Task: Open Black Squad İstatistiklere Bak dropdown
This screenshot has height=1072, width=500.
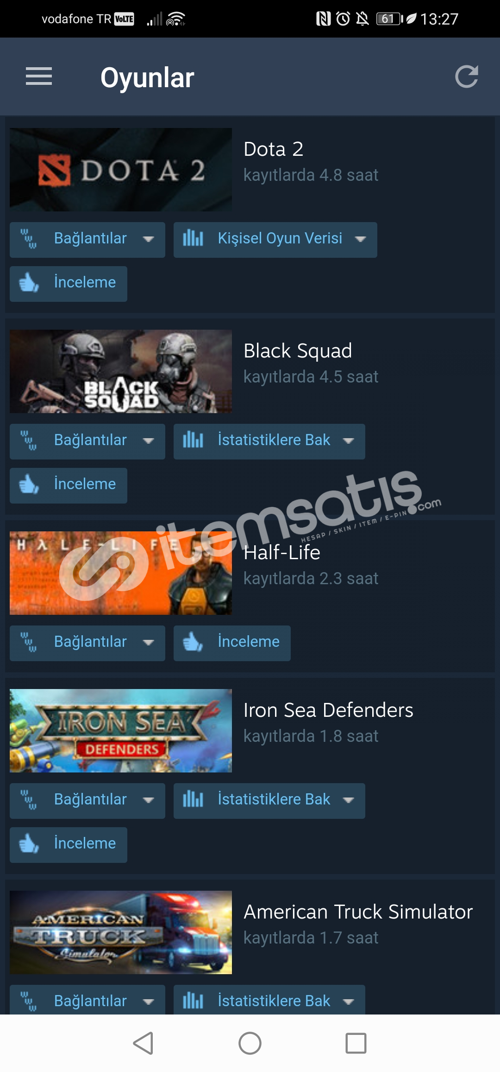Action: tap(348, 441)
